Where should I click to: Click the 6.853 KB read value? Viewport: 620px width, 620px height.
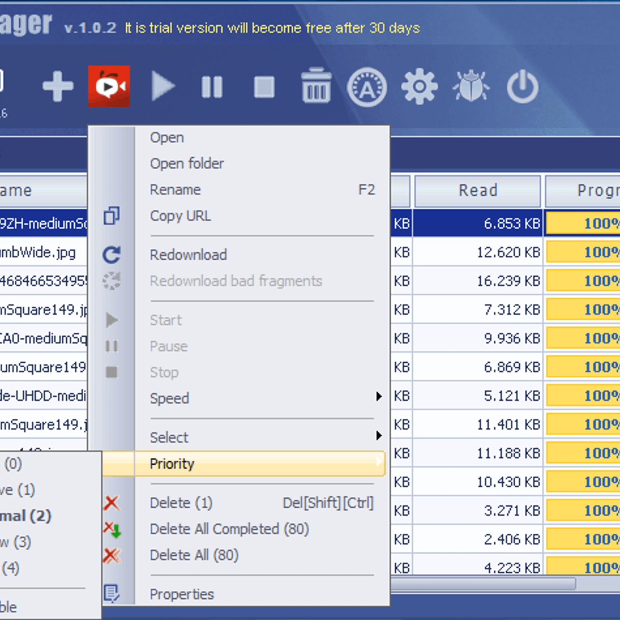coord(512,224)
